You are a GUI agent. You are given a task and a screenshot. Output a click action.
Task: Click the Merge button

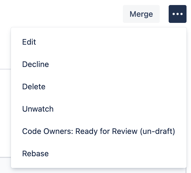pyautogui.click(x=141, y=14)
